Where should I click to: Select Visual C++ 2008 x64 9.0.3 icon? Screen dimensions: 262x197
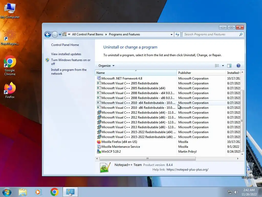(x=99, y=93)
